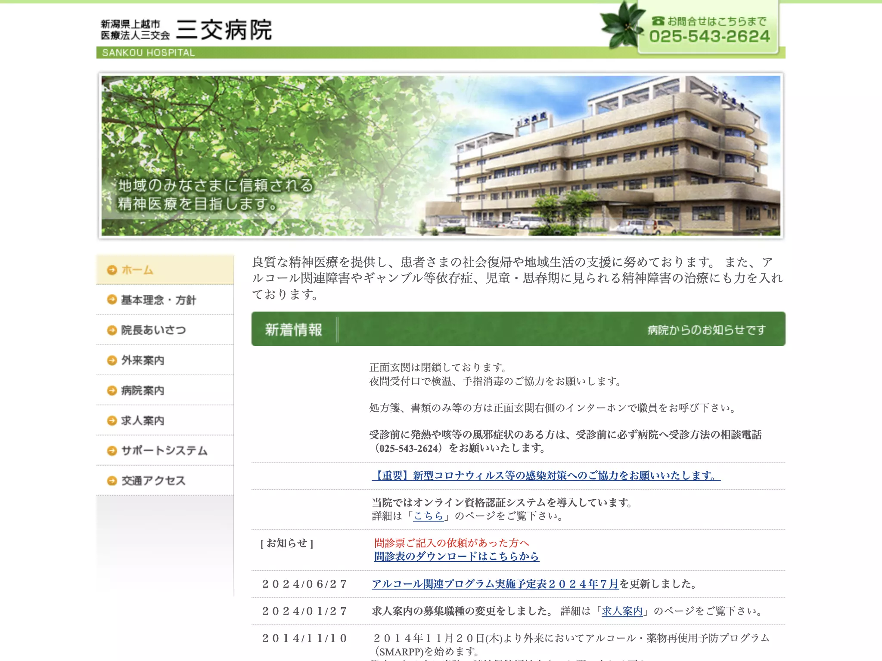This screenshot has width=882, height=661.
Task: Open サポートシステム in the sidebar
Action: pos(165,451)
